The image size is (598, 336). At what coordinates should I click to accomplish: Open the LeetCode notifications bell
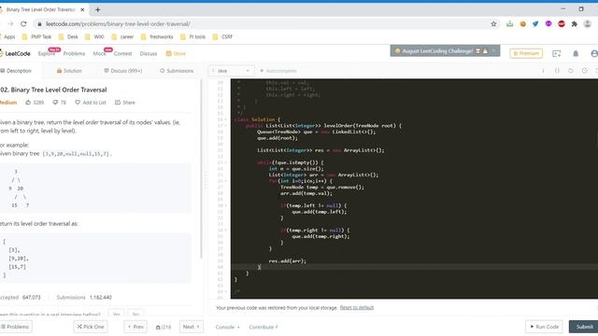click(576, 54)
